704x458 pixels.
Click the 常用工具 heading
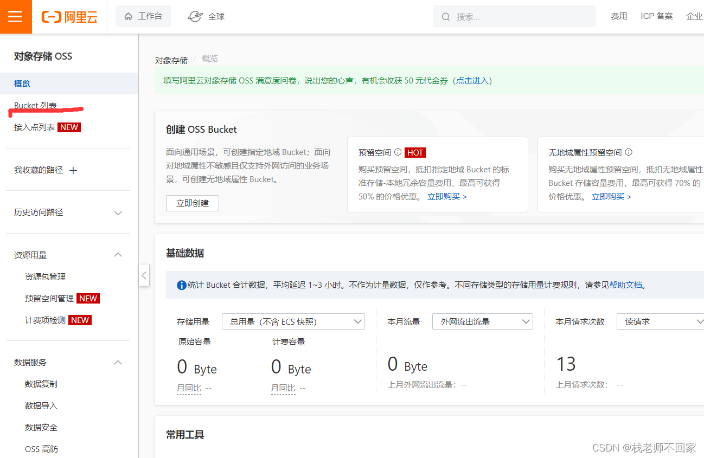click(x=185, y=435)
